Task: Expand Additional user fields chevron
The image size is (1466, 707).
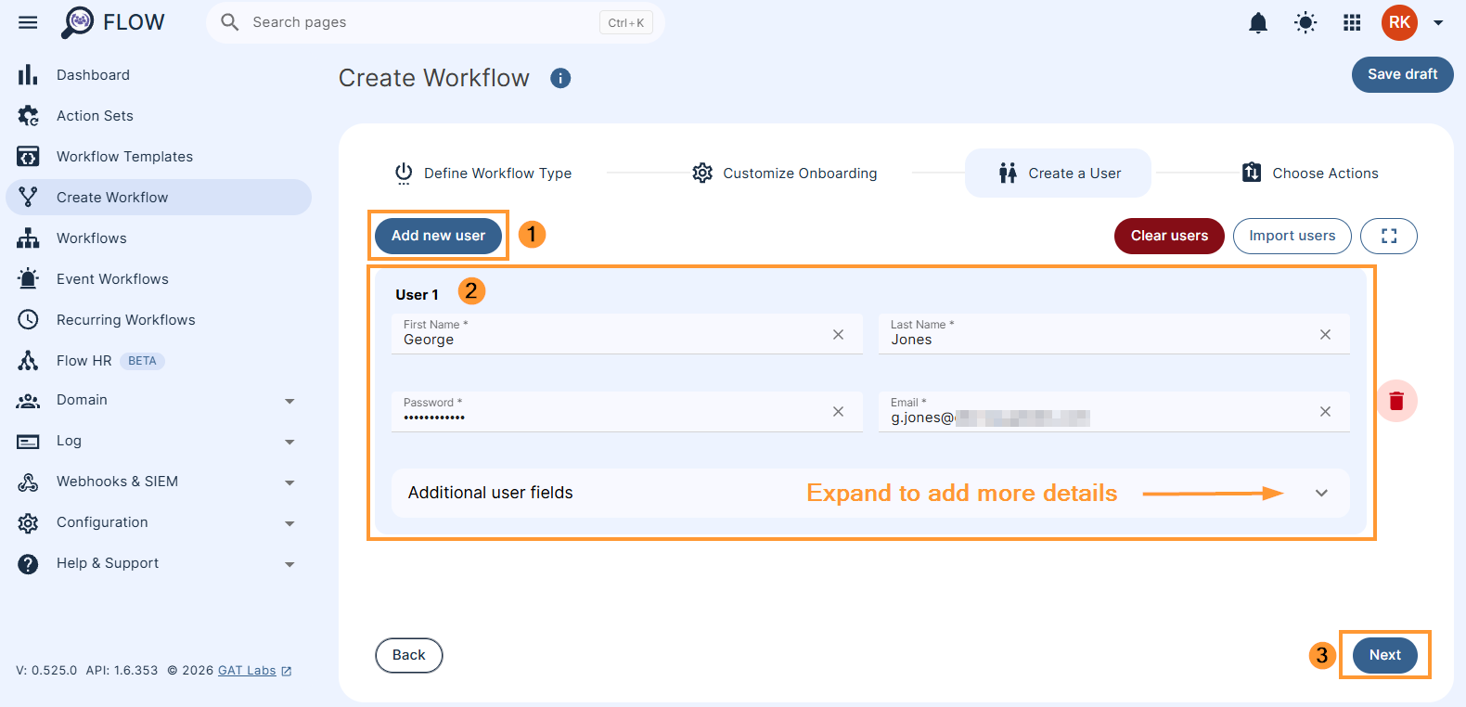Action: coord(1322,494)
